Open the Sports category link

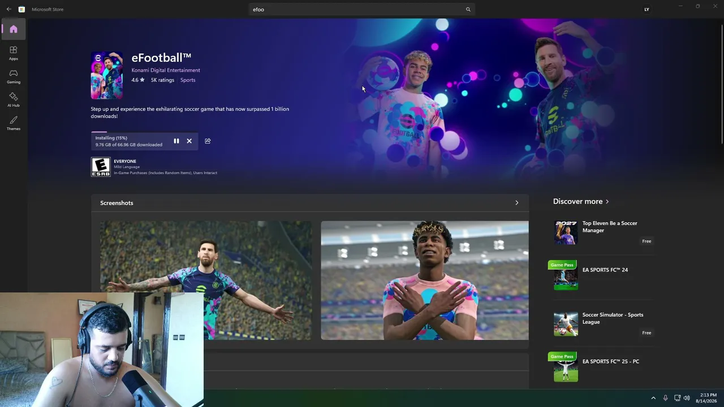188,80
